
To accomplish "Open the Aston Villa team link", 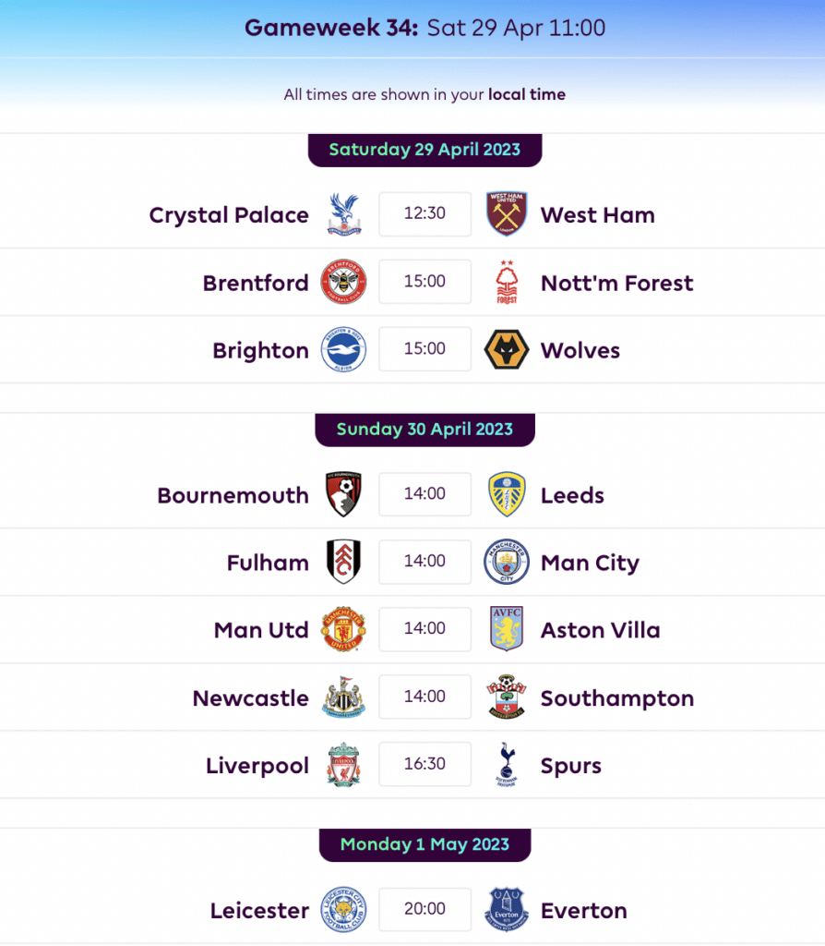I will pos(600,630).
